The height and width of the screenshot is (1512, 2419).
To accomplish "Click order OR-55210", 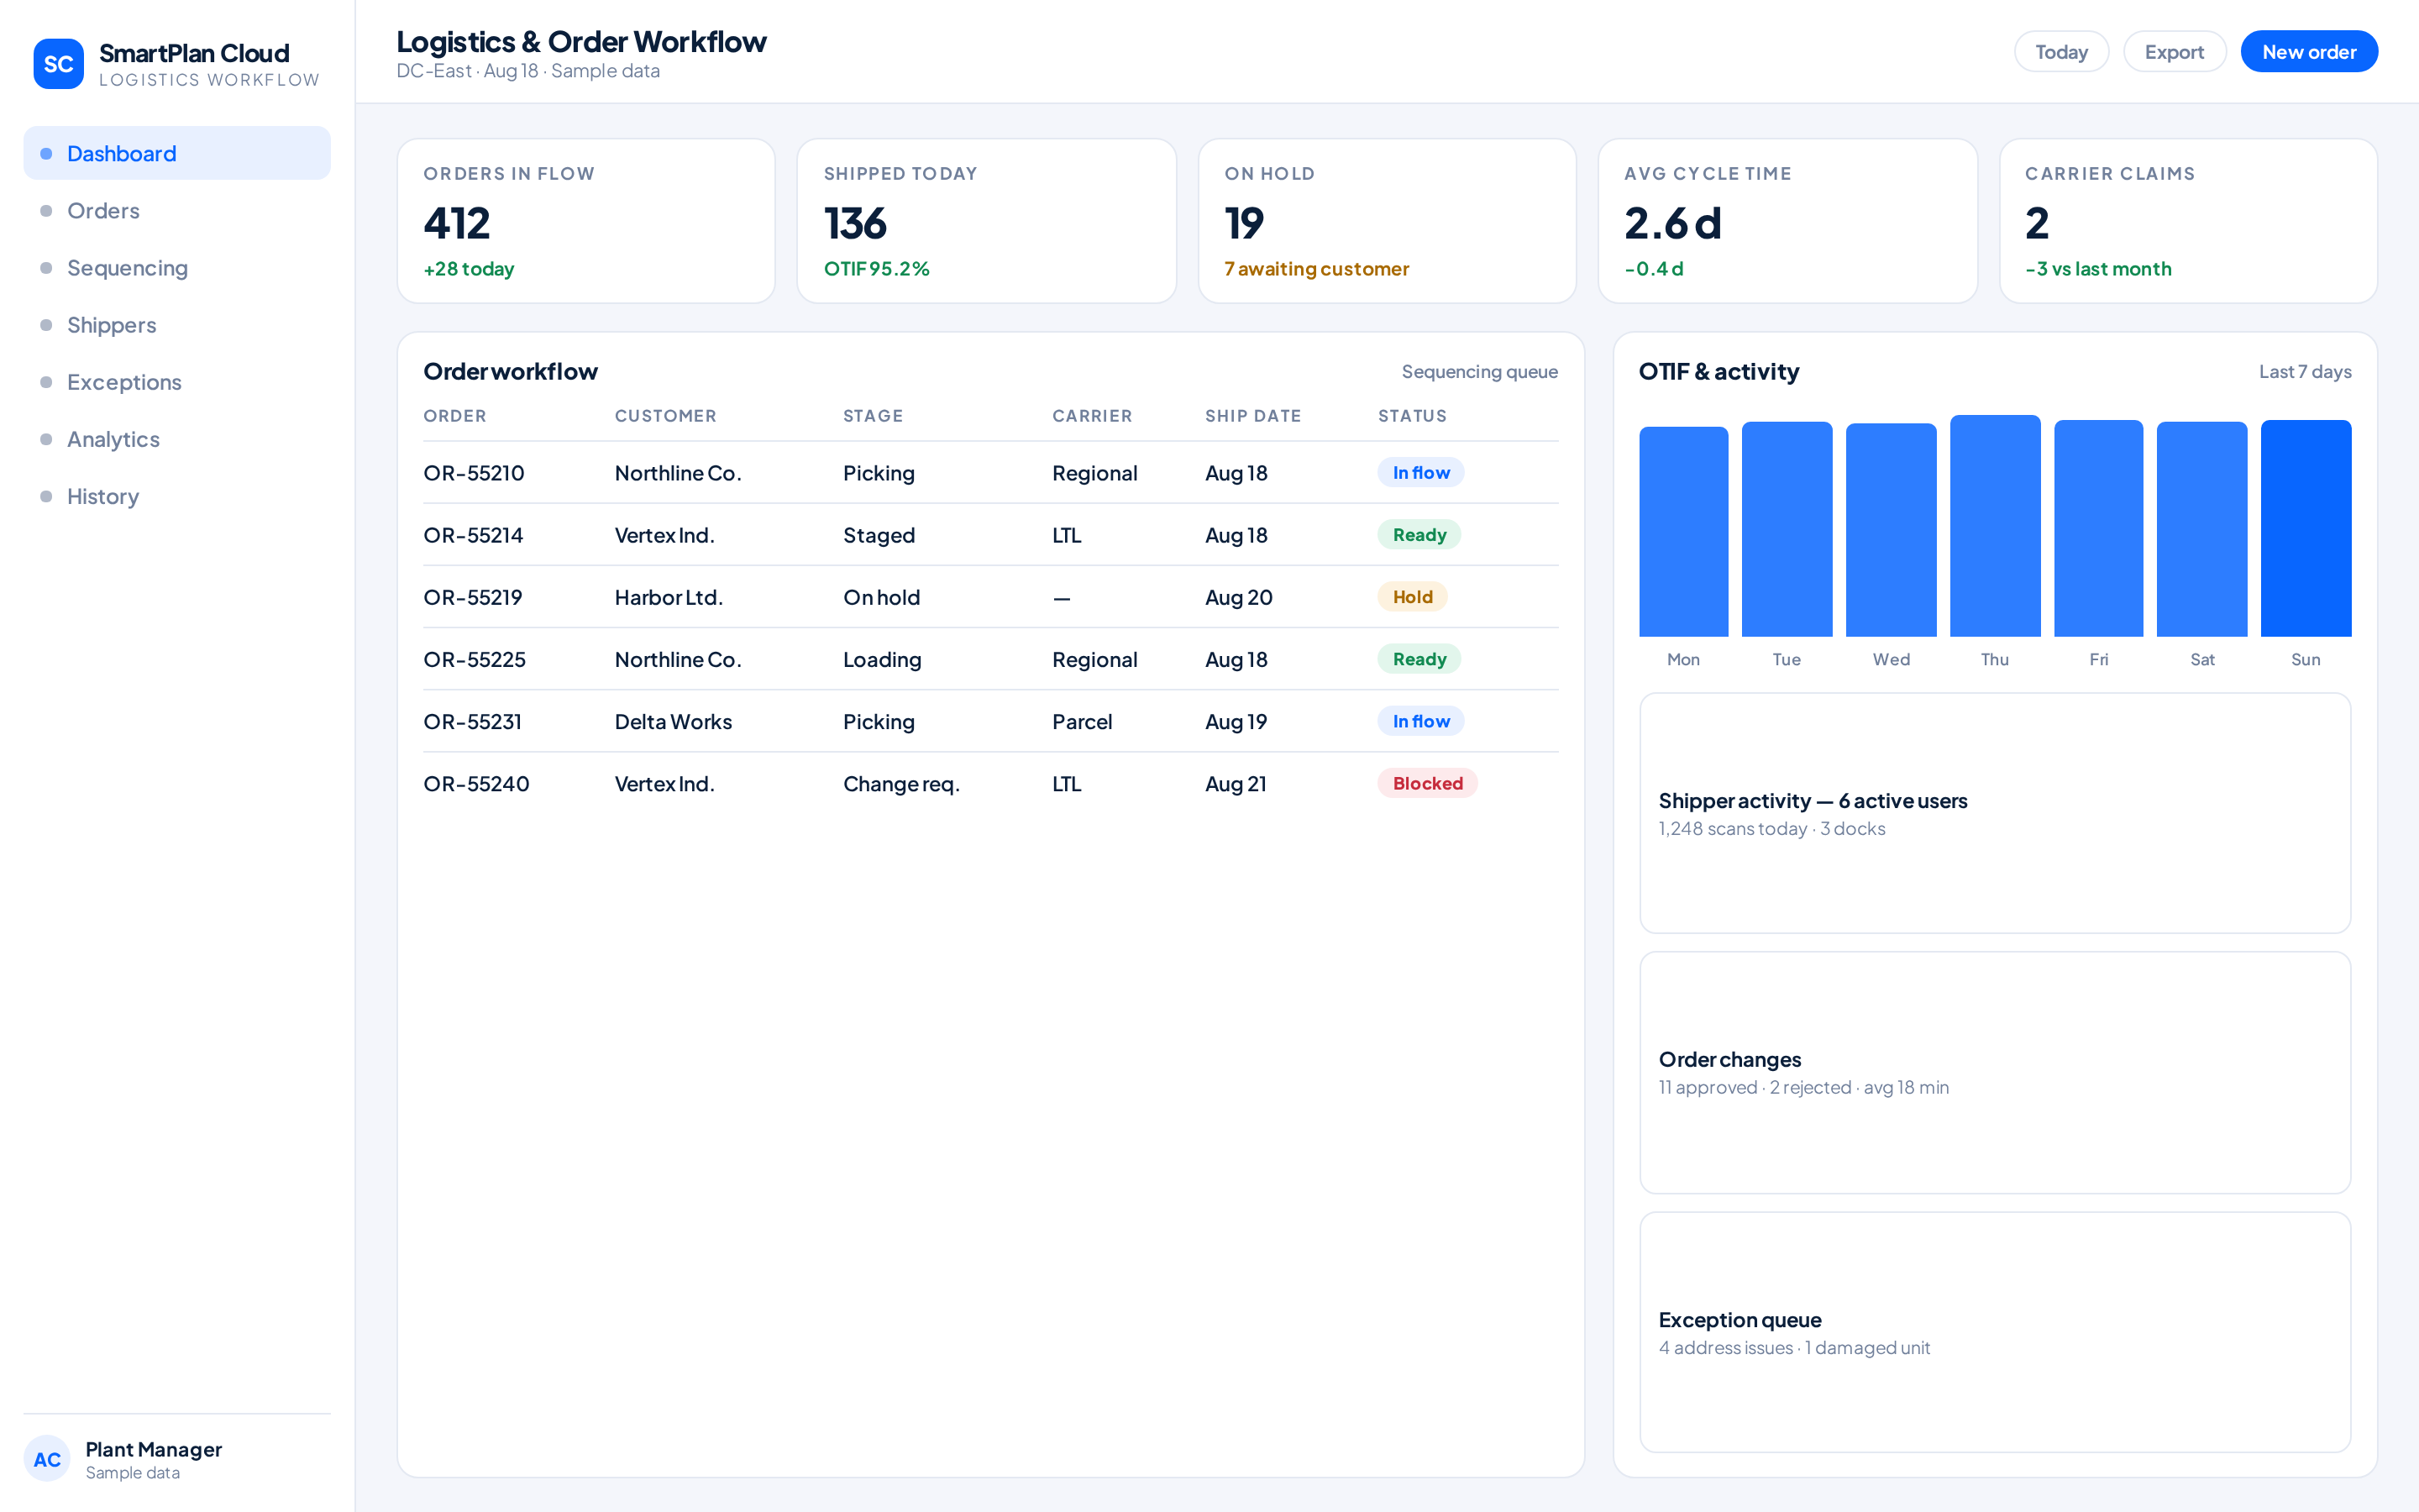I will [474, 472].
